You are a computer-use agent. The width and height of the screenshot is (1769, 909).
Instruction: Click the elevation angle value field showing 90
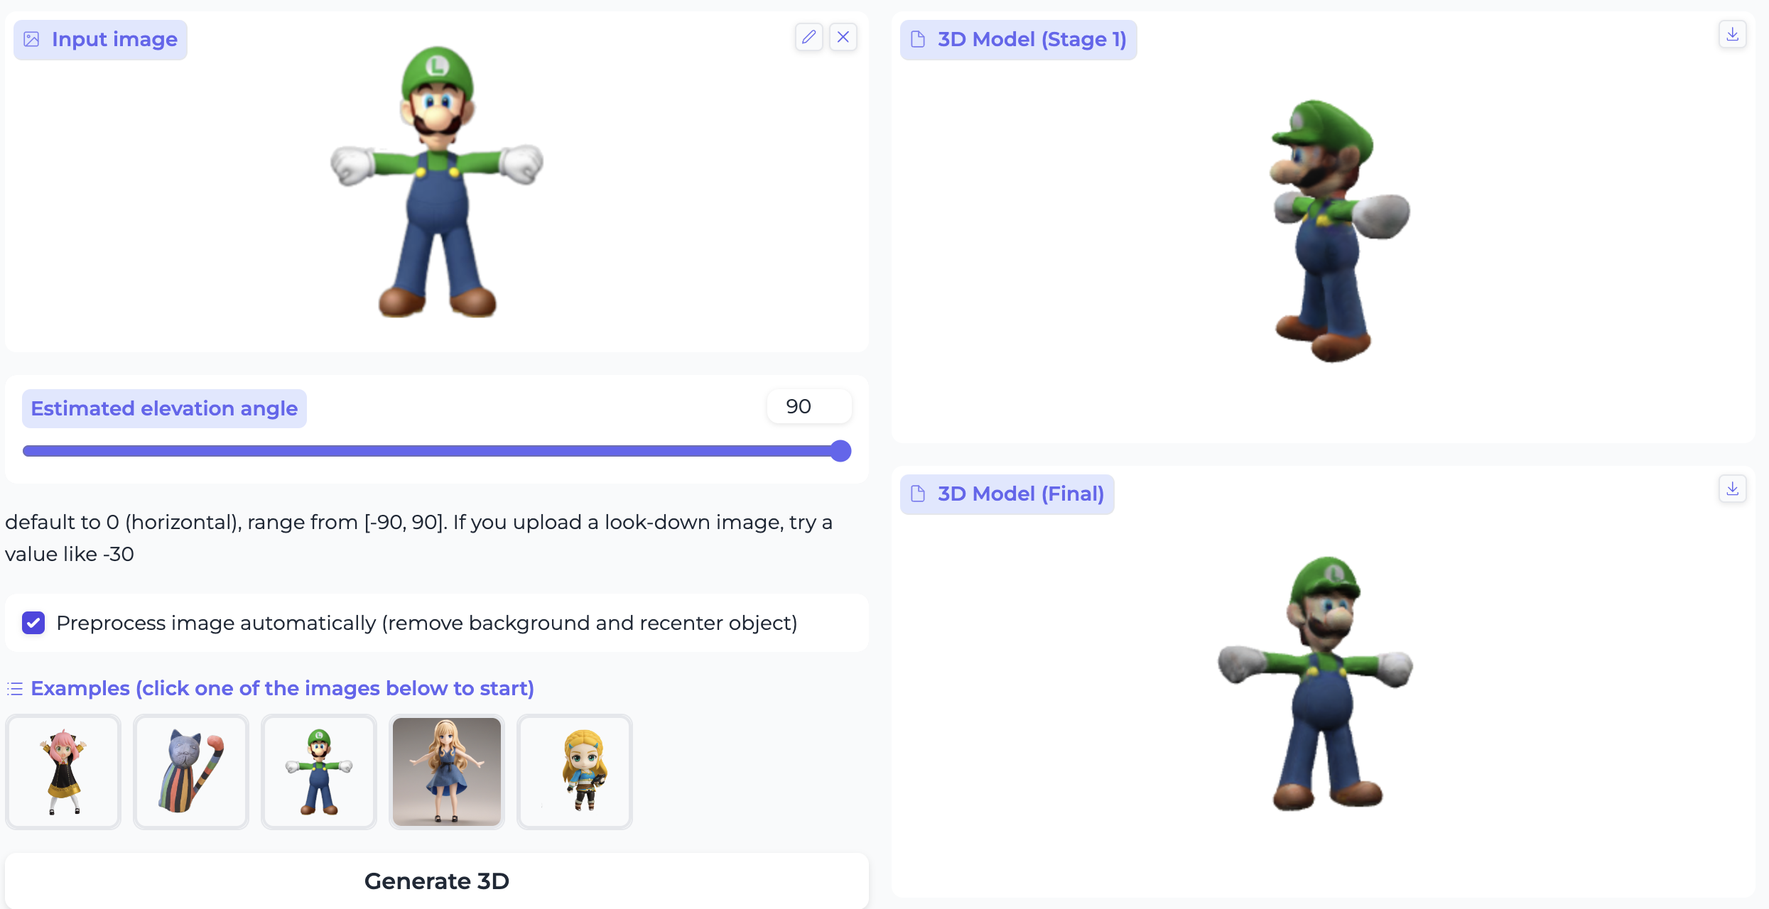809,406
